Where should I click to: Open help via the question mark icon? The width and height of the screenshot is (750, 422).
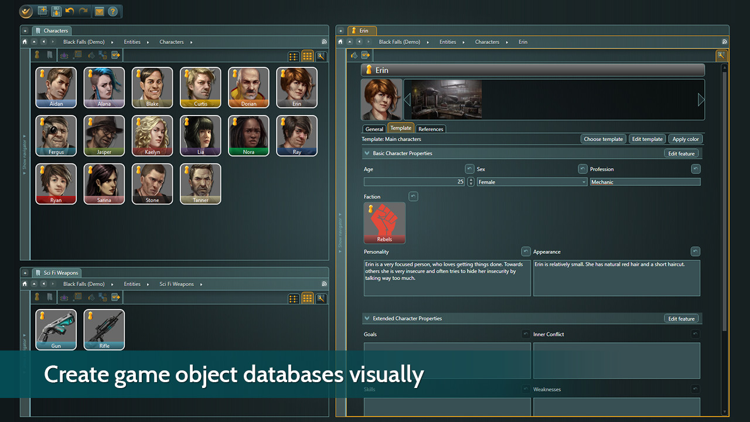(x=112, y=11)
